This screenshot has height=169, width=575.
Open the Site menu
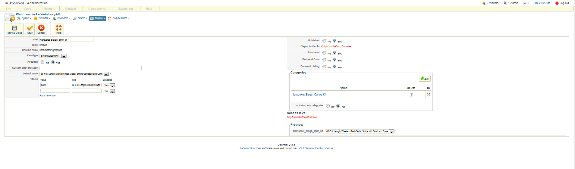(8, 9)
